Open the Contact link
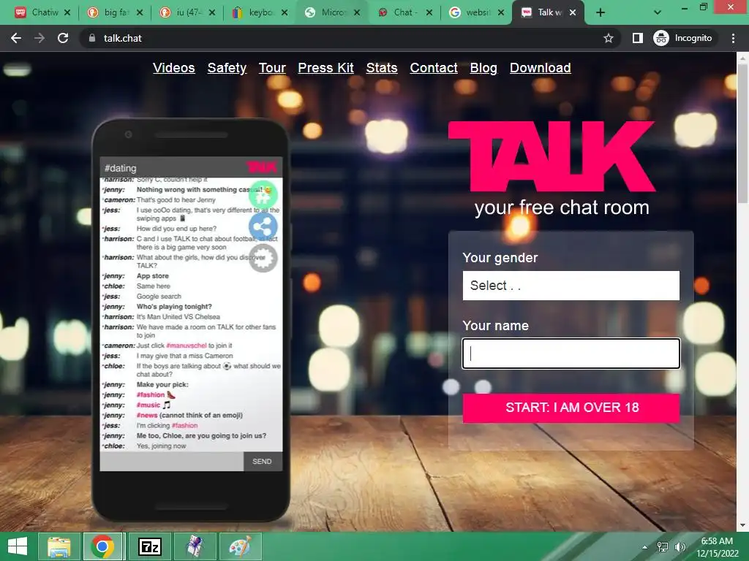 click(434, 68)
